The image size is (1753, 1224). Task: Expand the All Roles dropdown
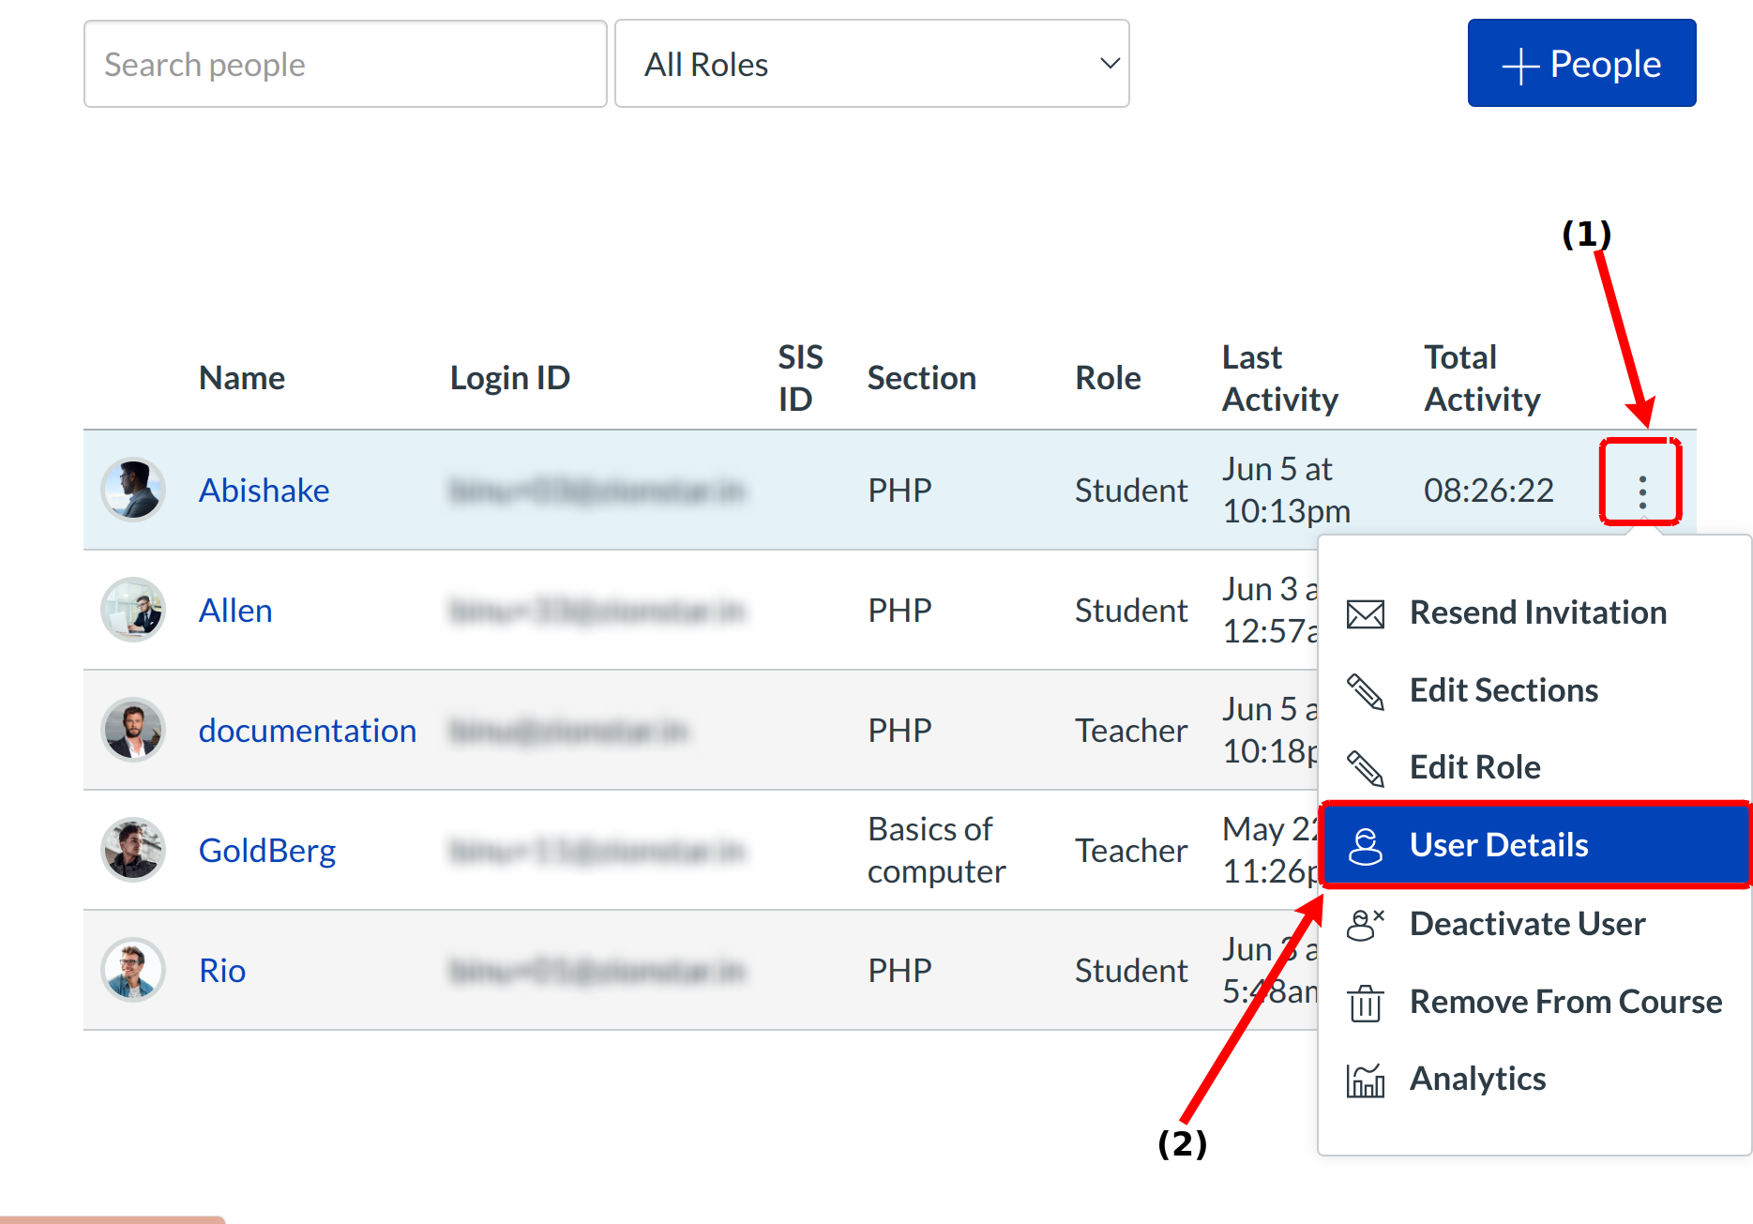[x=871, y=64]
